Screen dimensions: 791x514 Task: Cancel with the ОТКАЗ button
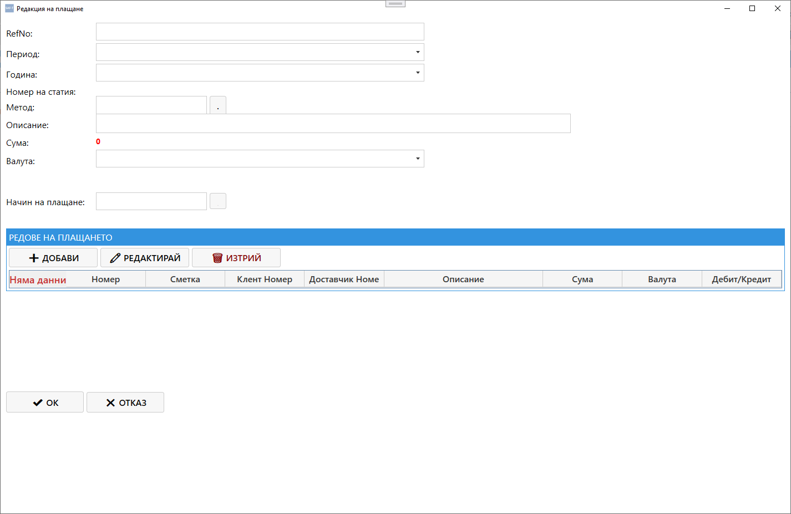click(x=125, y=403)
